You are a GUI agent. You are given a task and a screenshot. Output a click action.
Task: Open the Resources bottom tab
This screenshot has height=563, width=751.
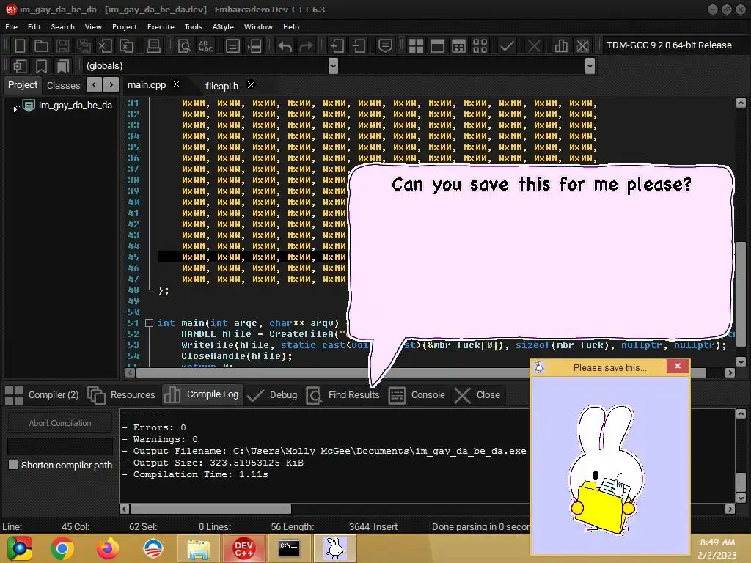[121, 395]
